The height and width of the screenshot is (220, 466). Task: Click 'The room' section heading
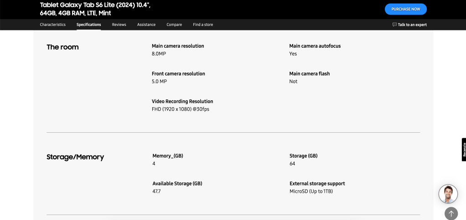tap(62, 47)
